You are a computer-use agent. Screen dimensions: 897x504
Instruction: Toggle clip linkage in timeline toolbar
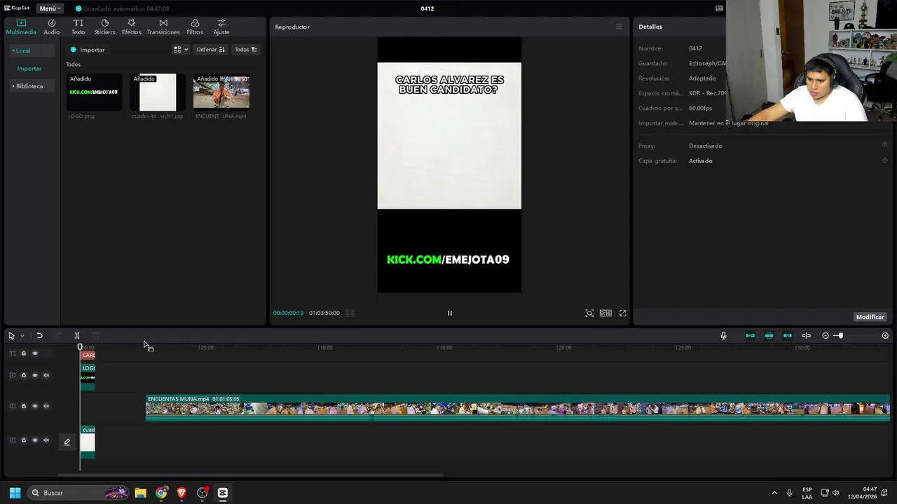pyautogui.click(x=788, y=335)
